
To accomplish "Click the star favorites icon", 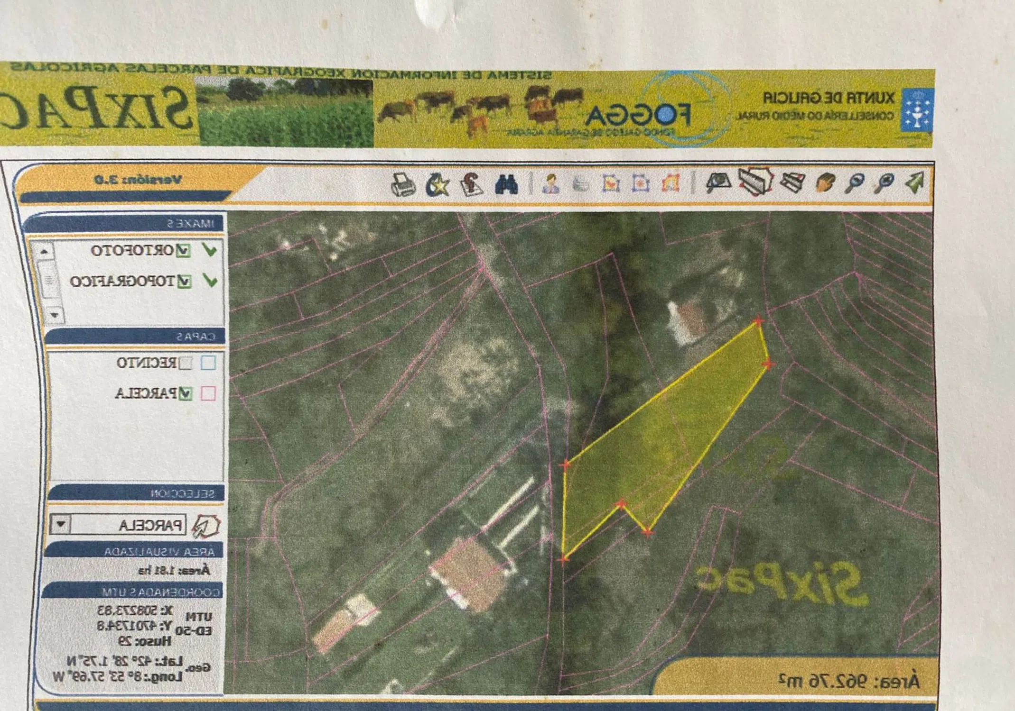I will (x=437, y=184).
